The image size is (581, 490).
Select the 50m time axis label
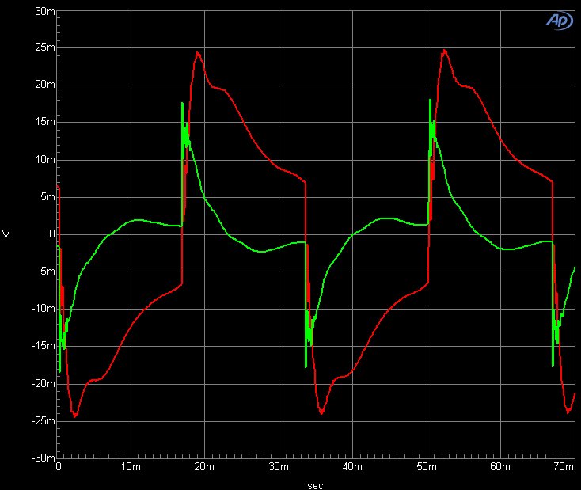click(x=426, y=469)
